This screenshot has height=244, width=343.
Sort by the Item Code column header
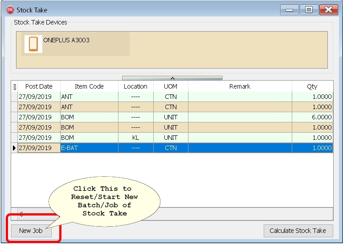89,86
